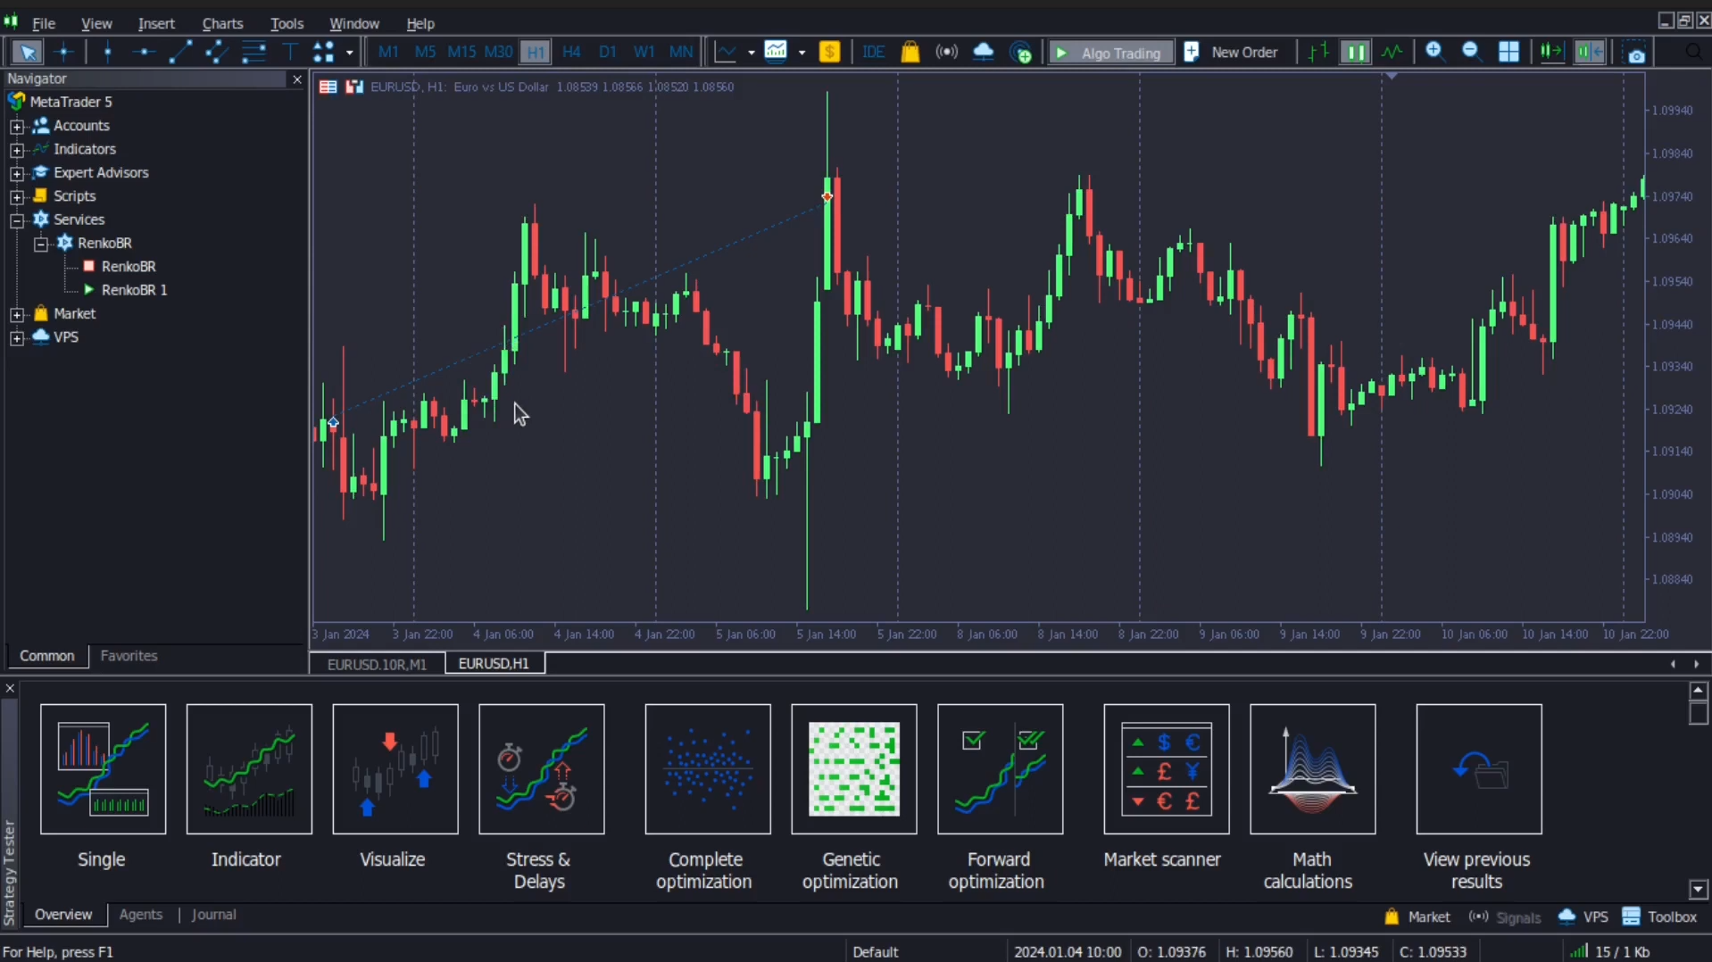1712x962 pixels.
Task: Activate the crosshair tool
Action: coord(63,52)
